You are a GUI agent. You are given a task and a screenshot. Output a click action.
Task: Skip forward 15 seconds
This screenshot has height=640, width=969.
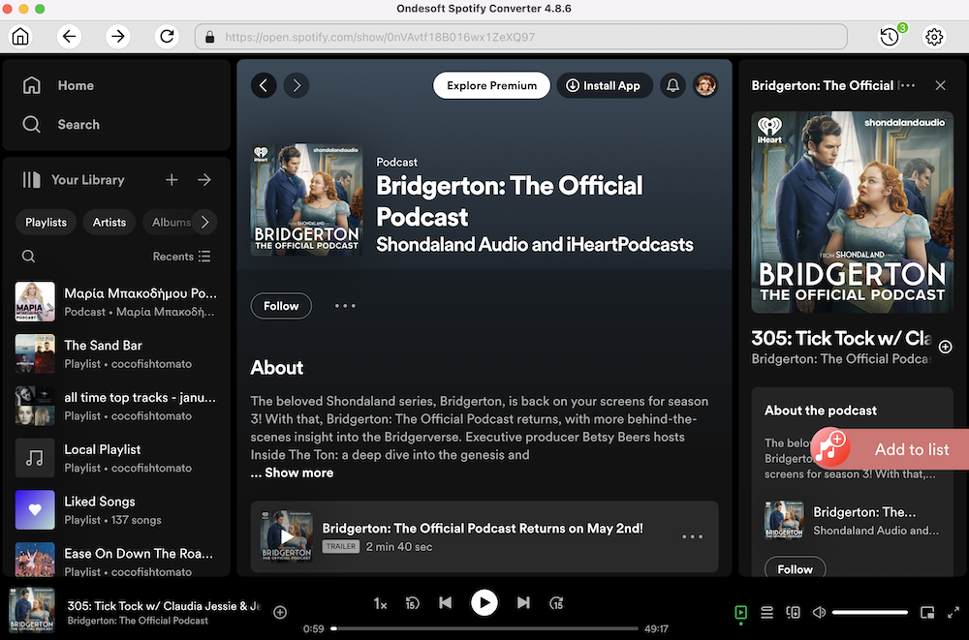tap(557, 603)
